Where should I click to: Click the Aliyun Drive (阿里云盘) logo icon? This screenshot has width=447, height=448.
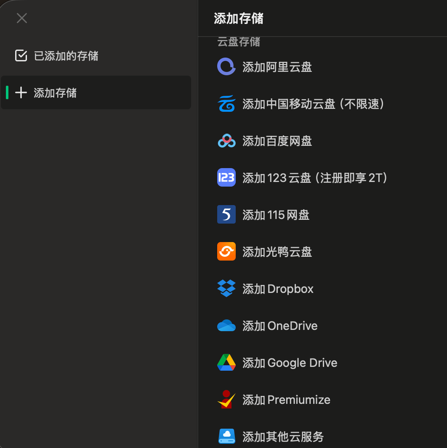226,66
